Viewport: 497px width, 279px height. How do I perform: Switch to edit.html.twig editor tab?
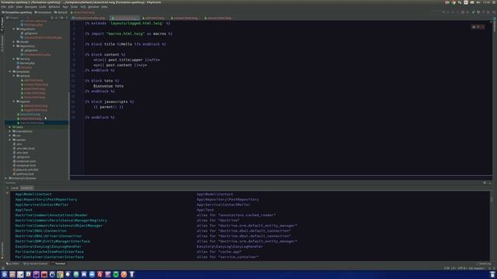154,18
